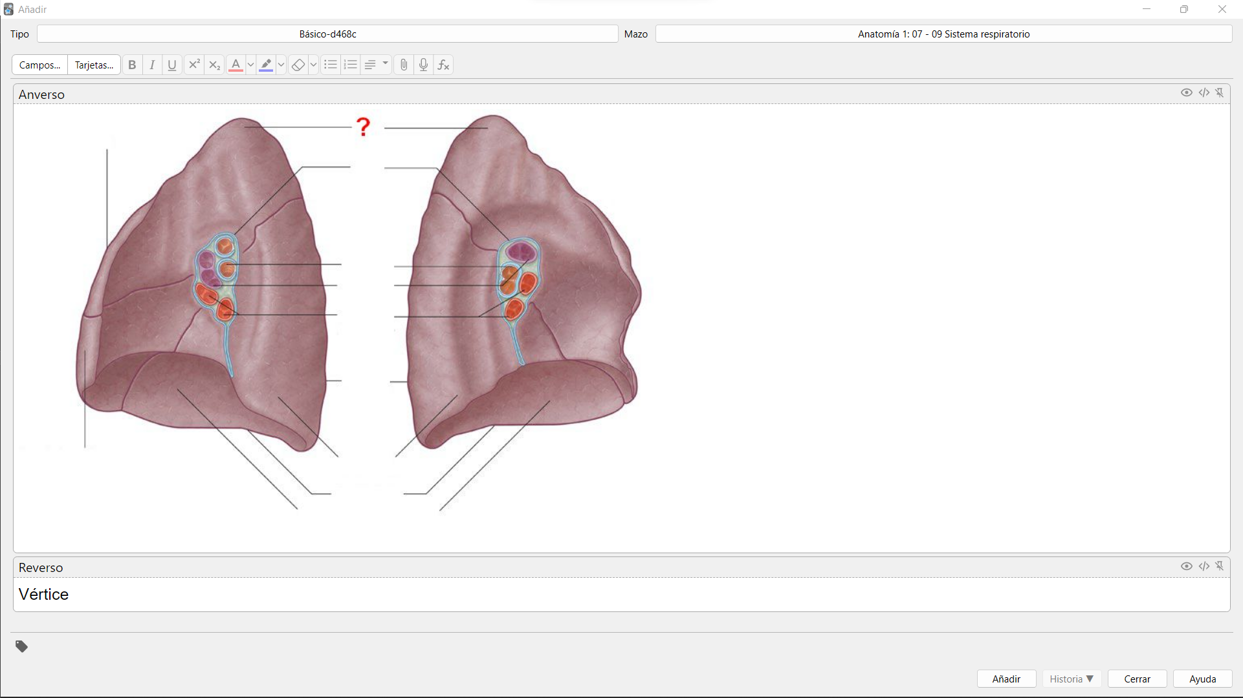Open the equations fx menu
The height and width of the screenshot is (698, 1243).
point(444,65)
